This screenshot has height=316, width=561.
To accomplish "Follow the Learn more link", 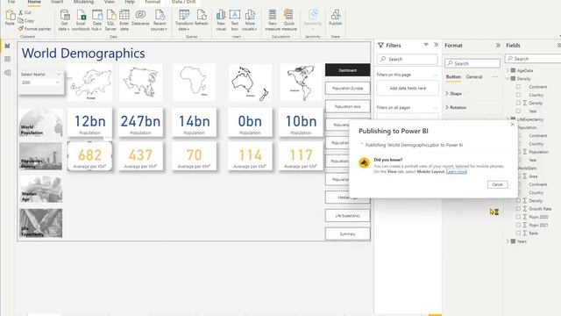I will pos(456,172).
